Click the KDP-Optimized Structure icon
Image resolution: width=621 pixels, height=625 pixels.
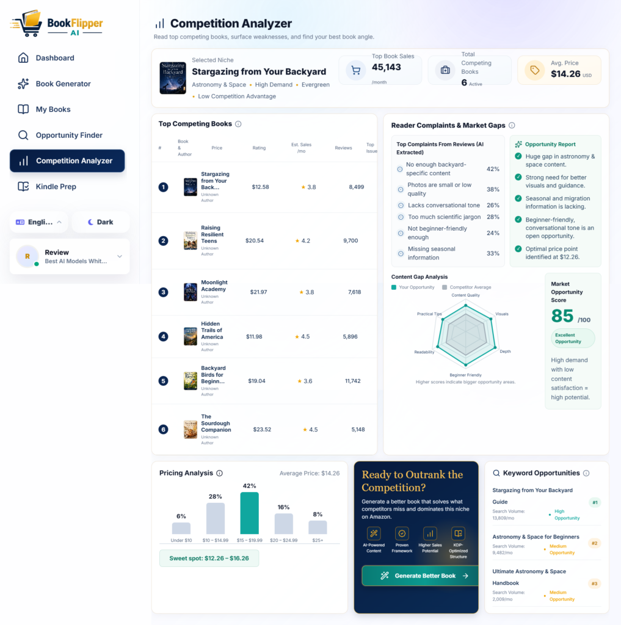point(458,533)
